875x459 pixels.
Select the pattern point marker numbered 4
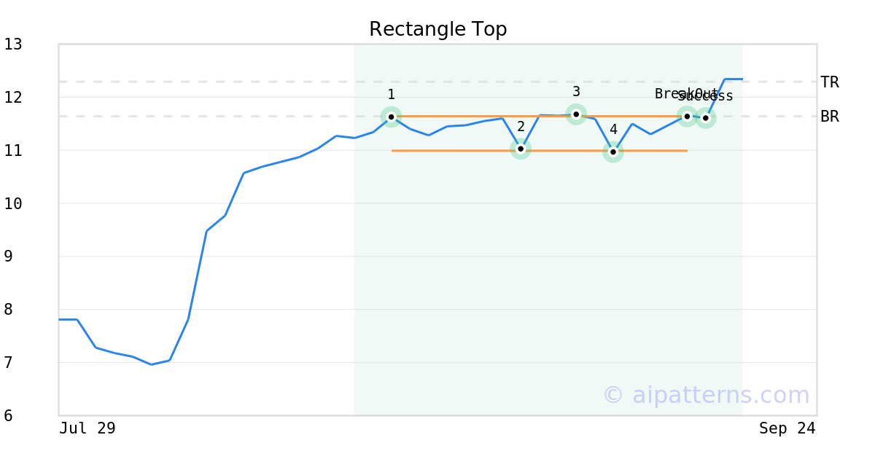[x=613, y=152]
